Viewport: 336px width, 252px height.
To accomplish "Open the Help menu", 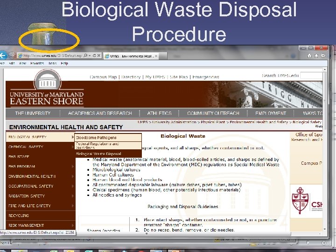I will 64,63.
